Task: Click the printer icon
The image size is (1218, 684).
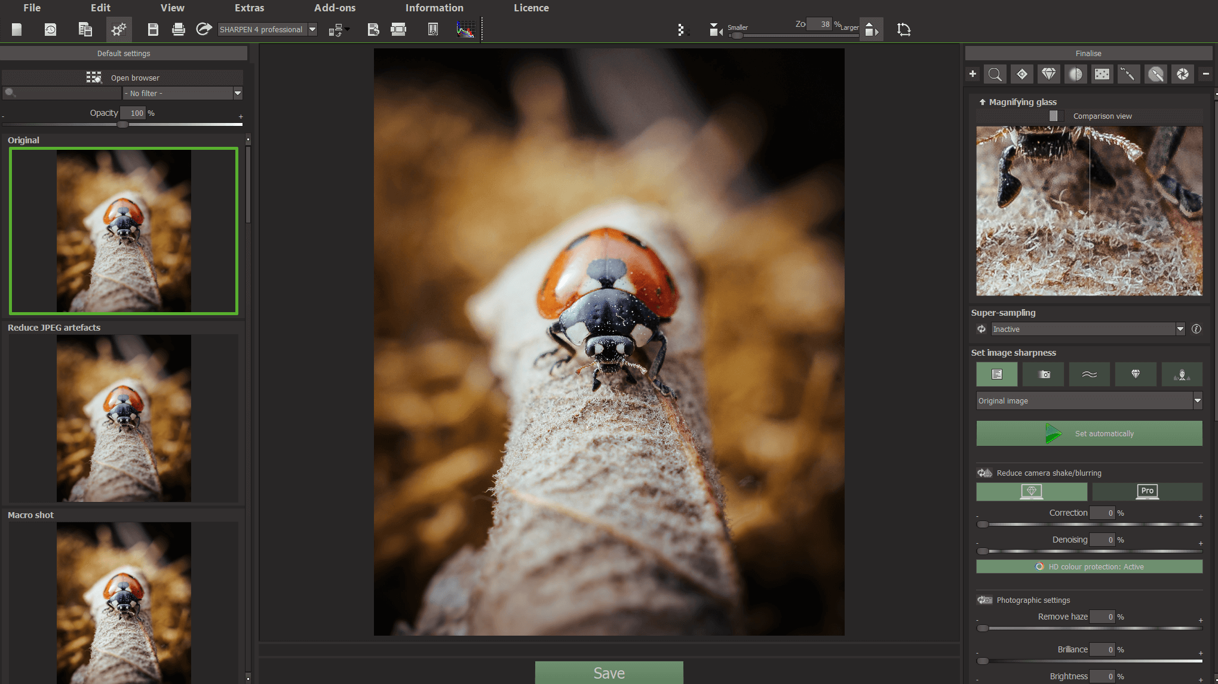Action: (178, 29)
